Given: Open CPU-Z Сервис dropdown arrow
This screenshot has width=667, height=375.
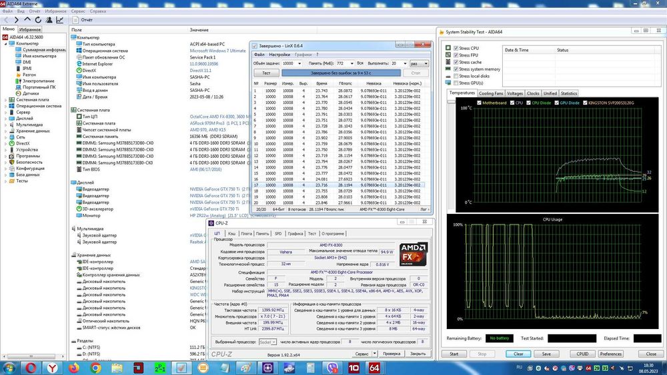Looking at the screenshot, I should pyautogui.click(x=374, y=353).
